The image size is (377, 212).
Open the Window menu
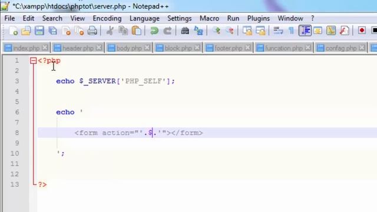point(290,18)
